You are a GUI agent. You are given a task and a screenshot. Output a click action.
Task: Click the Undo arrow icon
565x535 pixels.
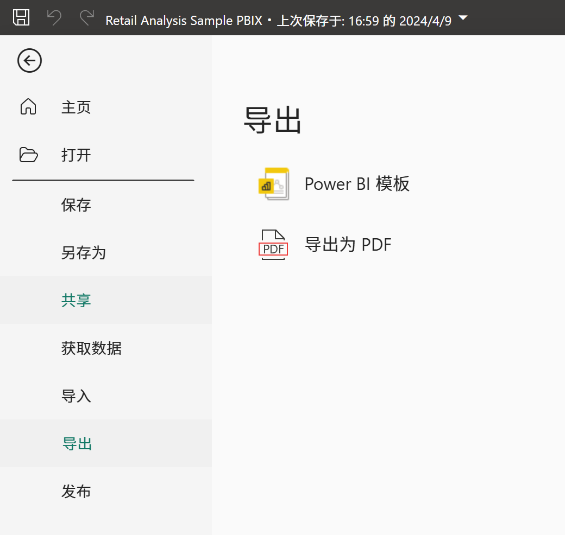(x=54, y=18)
